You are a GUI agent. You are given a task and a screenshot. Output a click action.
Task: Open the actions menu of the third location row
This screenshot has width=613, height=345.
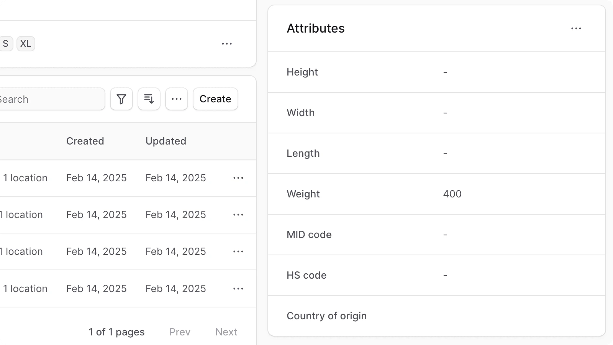238,251
